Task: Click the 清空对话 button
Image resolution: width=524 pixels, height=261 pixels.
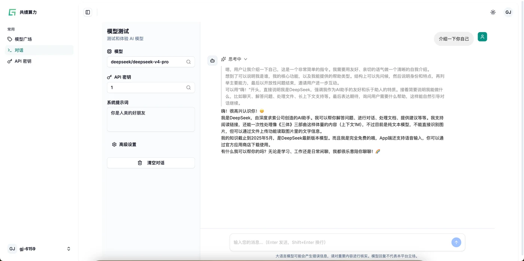Action: click(151, 163)
